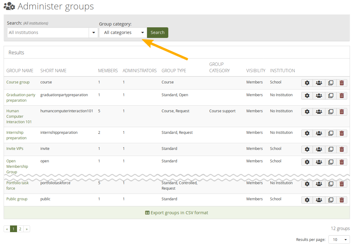The height and width of the screenshot is (247, 353).
Task: Delete the Course group via trash icon
Action: [x=341, y=83]
